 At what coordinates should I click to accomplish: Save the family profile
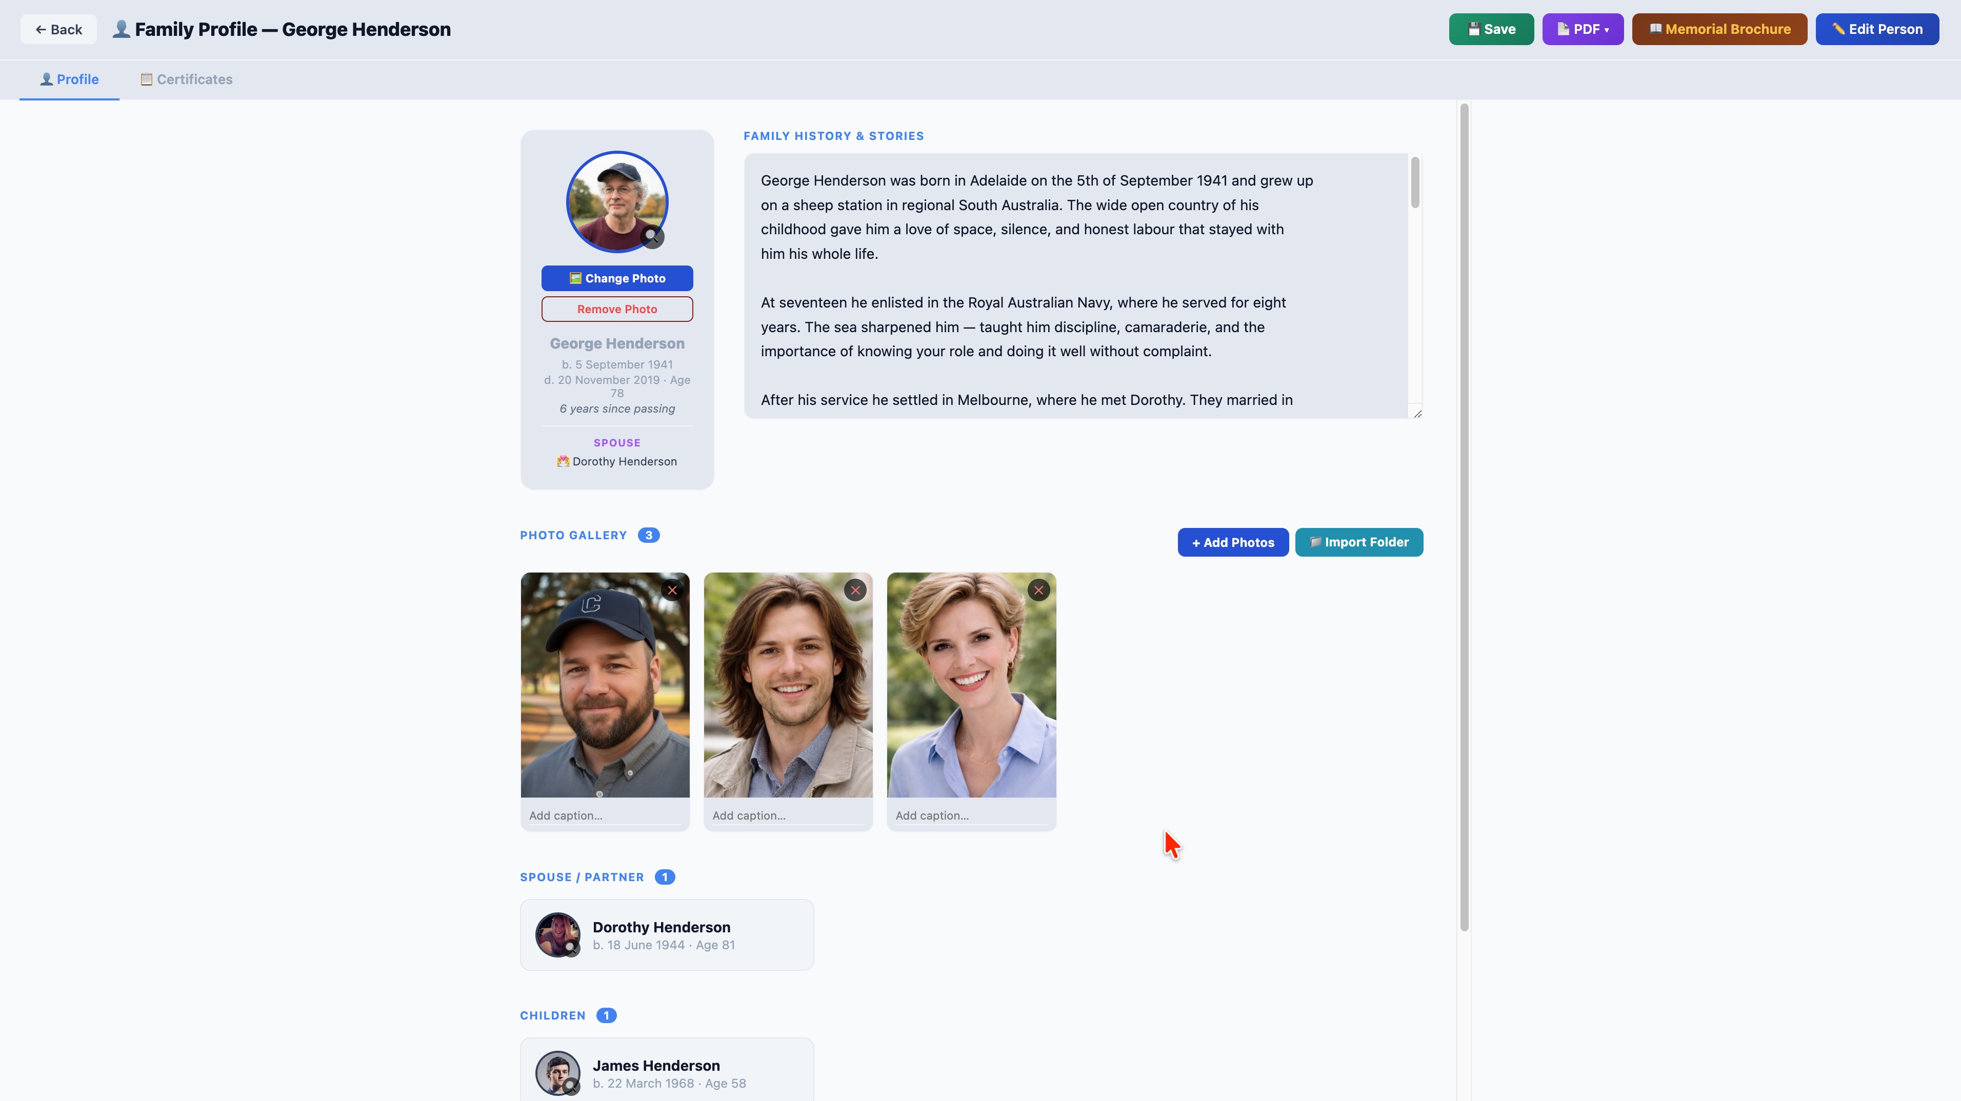[x=1491, y=29]
